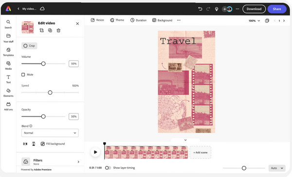
Task: Check cloud sync status icon
Action: coord(42,9)
